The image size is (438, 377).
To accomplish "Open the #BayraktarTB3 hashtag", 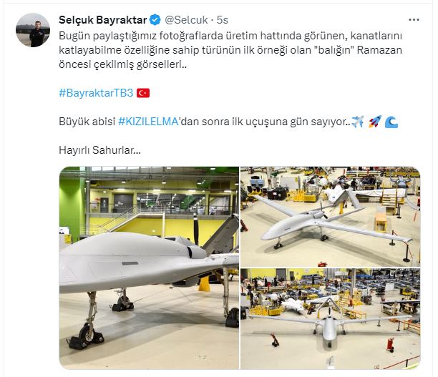I will point(96,93).
